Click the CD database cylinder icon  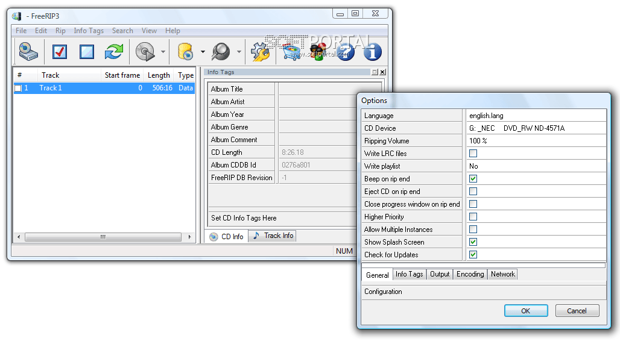[185, 52]
